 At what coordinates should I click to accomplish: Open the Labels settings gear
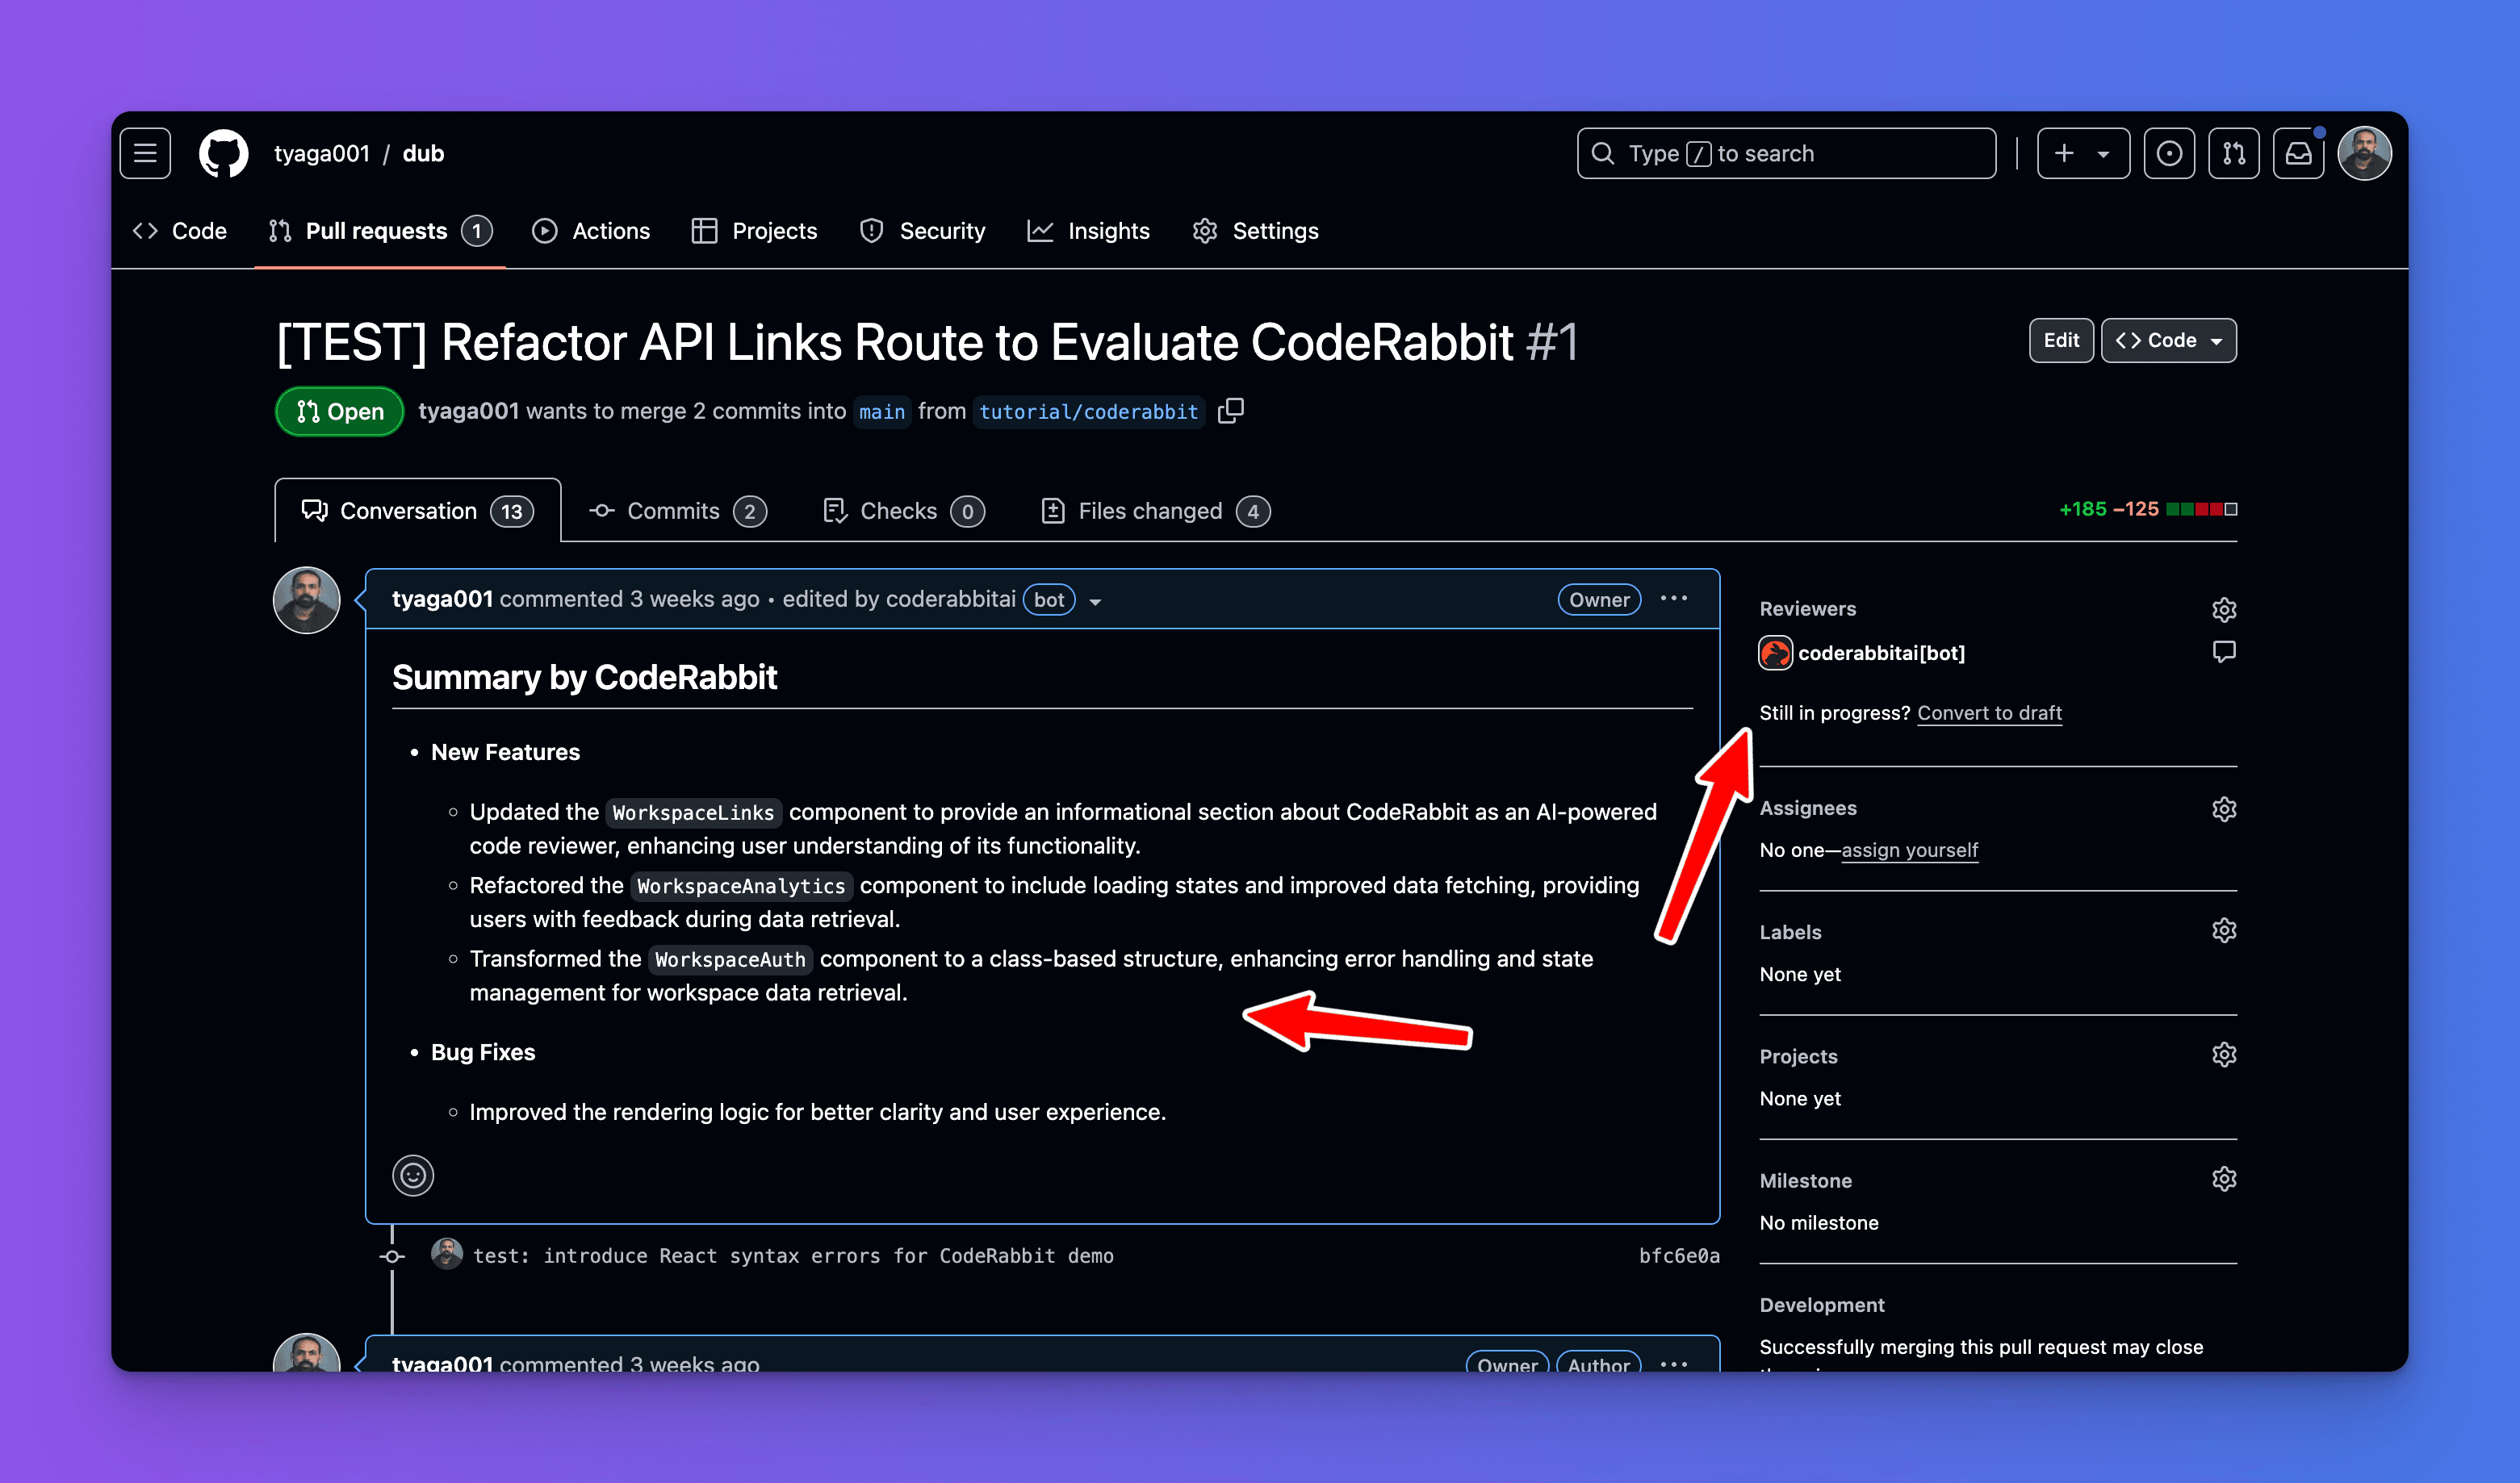(2225, 930)
